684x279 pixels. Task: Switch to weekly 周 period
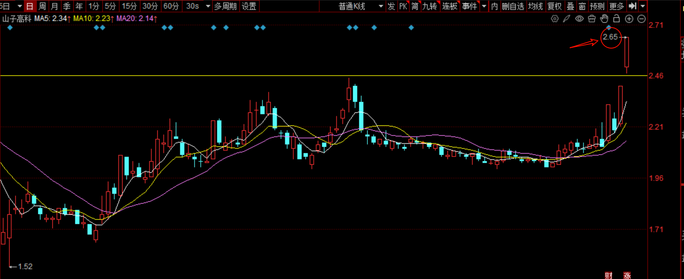tap(42, 6)
